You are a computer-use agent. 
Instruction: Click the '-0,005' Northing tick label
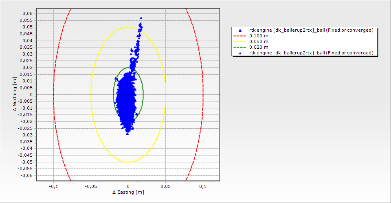25,101
